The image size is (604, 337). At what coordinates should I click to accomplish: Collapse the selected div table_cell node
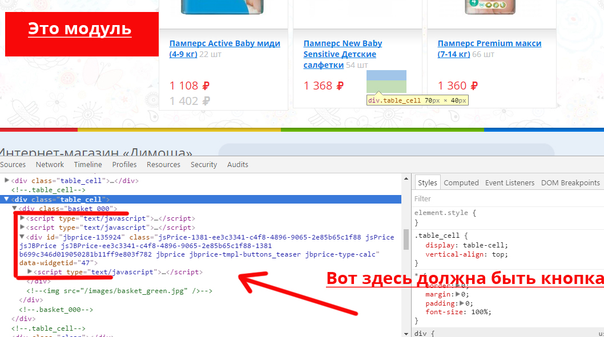pos(7,200)
